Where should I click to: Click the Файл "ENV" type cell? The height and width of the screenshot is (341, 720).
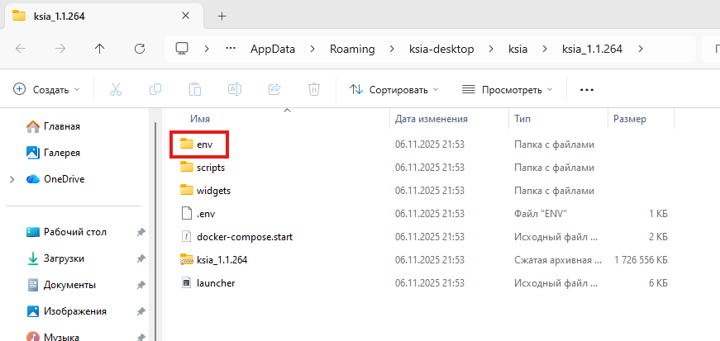coord(541,214)
